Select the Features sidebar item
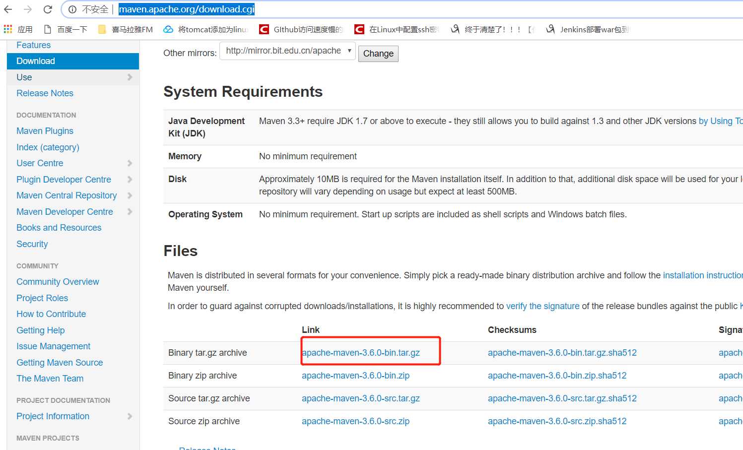Viewport: 743px width, 450px height. pos(33,45)
